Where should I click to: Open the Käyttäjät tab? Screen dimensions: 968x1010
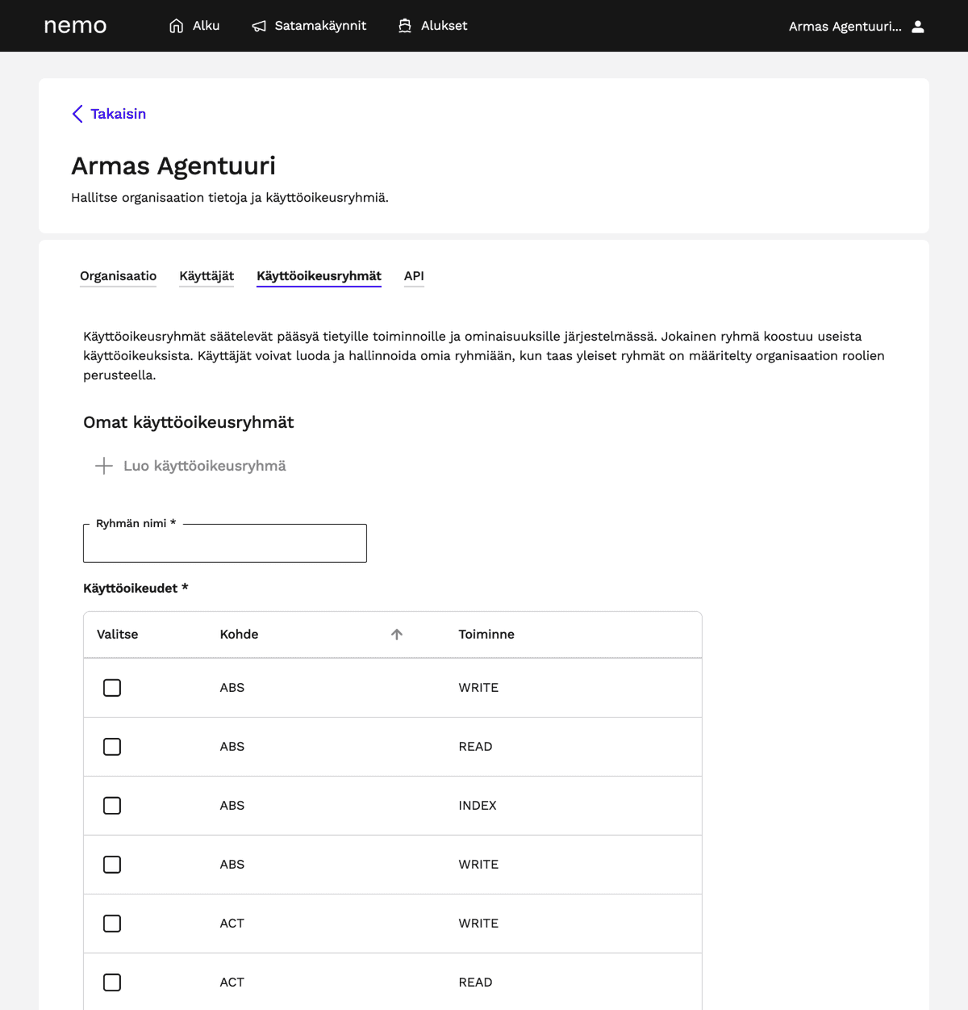(207, 276)
